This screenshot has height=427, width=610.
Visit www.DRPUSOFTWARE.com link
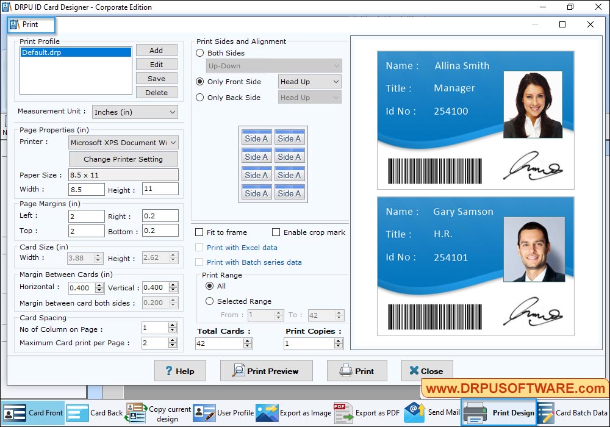click(514, 389)
